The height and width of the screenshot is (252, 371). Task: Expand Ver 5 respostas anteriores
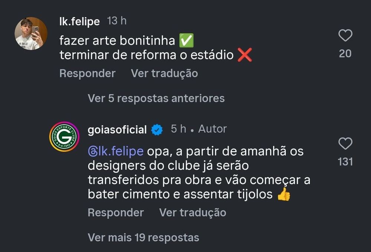tap(156, 98)
